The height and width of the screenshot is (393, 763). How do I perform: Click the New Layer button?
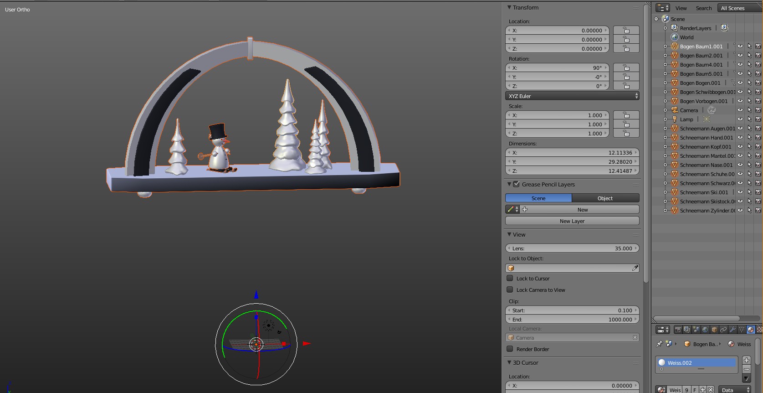click(x=572, y=221)
